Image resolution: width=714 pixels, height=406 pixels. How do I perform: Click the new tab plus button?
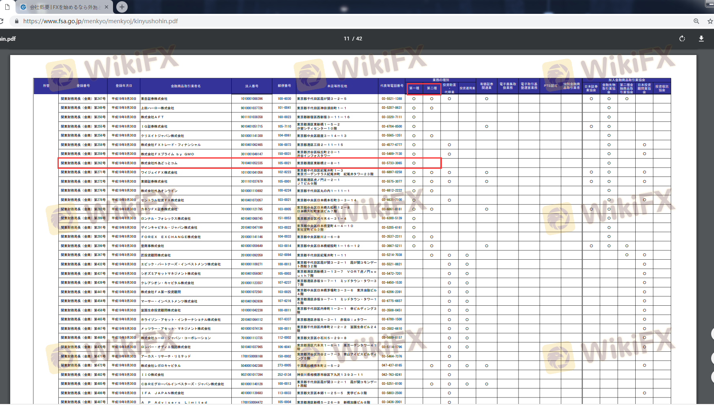(x=122, y=7)
